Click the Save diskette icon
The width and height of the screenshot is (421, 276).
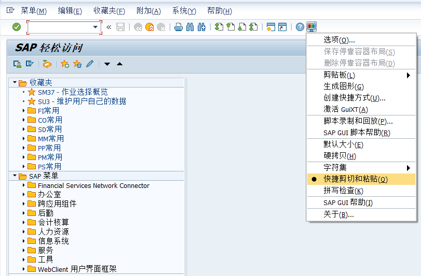[120, 27]
